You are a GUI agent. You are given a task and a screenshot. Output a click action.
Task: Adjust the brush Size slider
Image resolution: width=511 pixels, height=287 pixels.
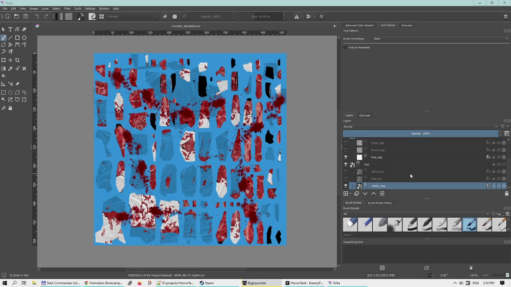[x=261, y=16]
